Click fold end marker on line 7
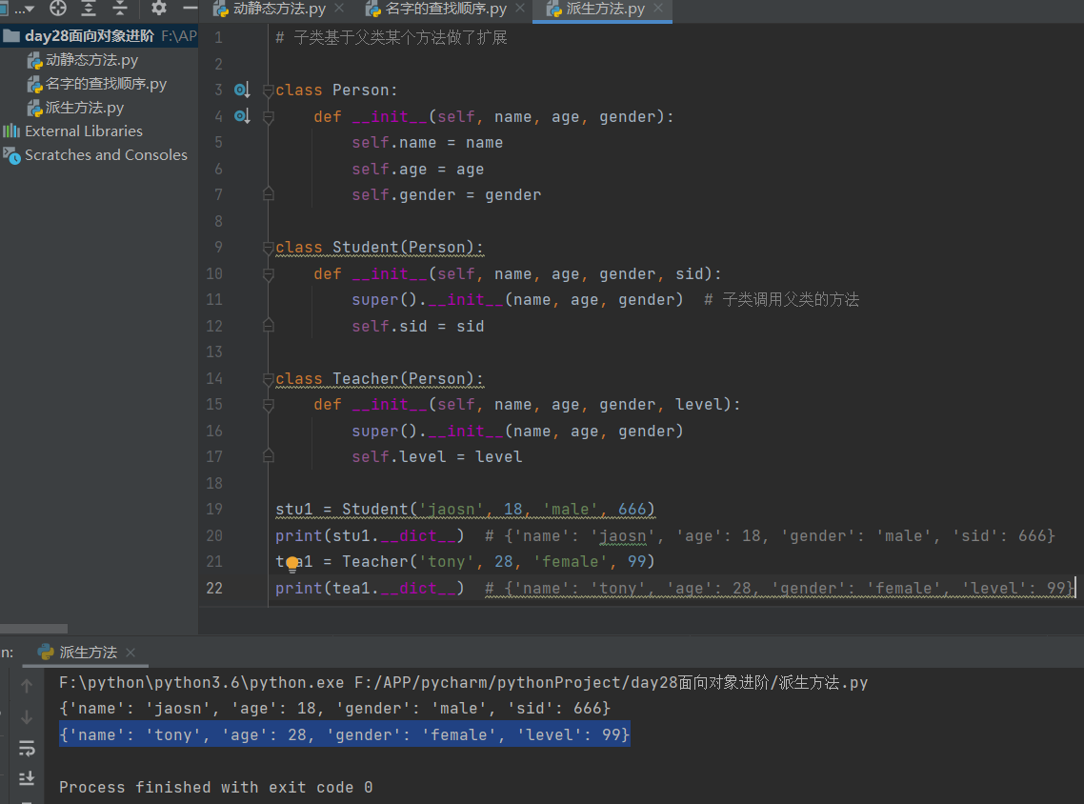 point(269,194)
